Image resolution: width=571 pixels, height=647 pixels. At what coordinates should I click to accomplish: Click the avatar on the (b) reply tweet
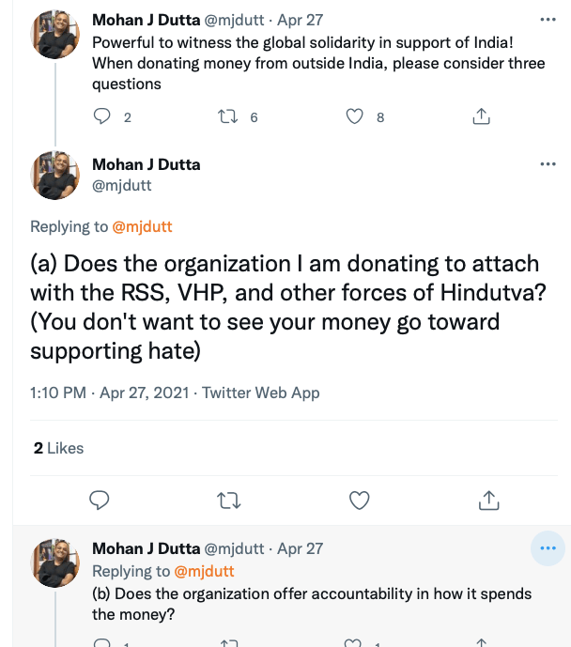coord(55,563)
